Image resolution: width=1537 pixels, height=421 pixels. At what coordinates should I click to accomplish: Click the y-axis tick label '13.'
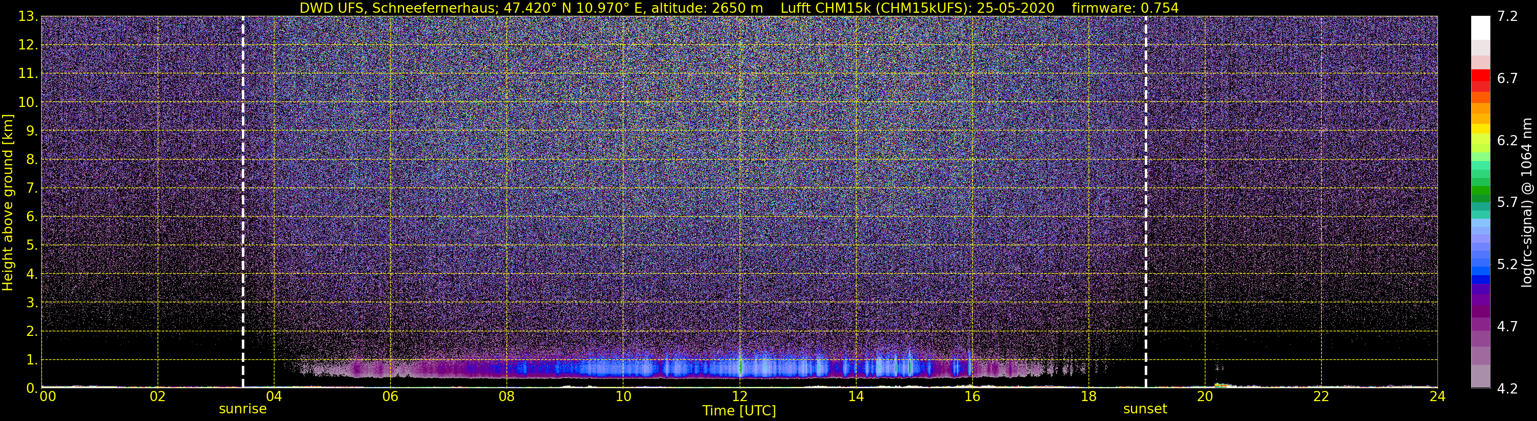(x=28, y=17)
